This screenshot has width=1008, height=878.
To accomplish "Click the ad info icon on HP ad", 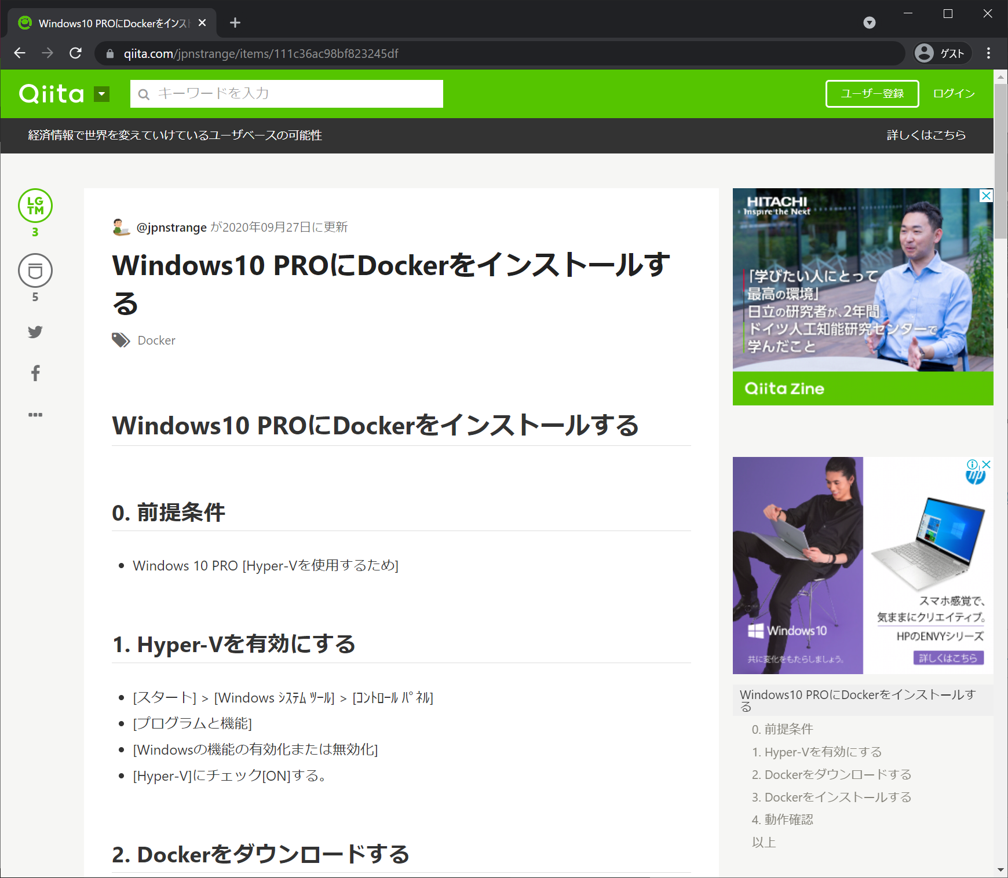I will 973,464.
